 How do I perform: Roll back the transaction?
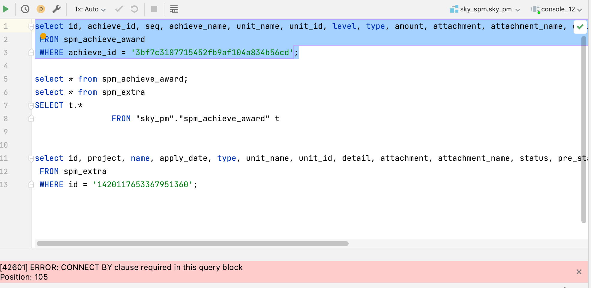tap(134, 9)
